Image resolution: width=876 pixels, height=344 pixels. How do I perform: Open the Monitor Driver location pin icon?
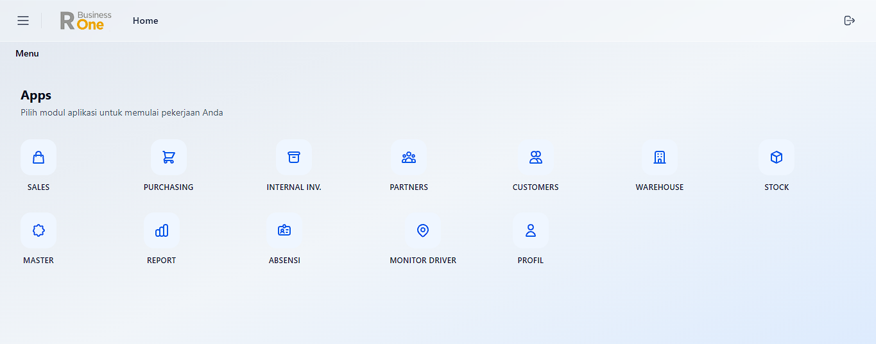pyautogui.click(x=423, y=230)
